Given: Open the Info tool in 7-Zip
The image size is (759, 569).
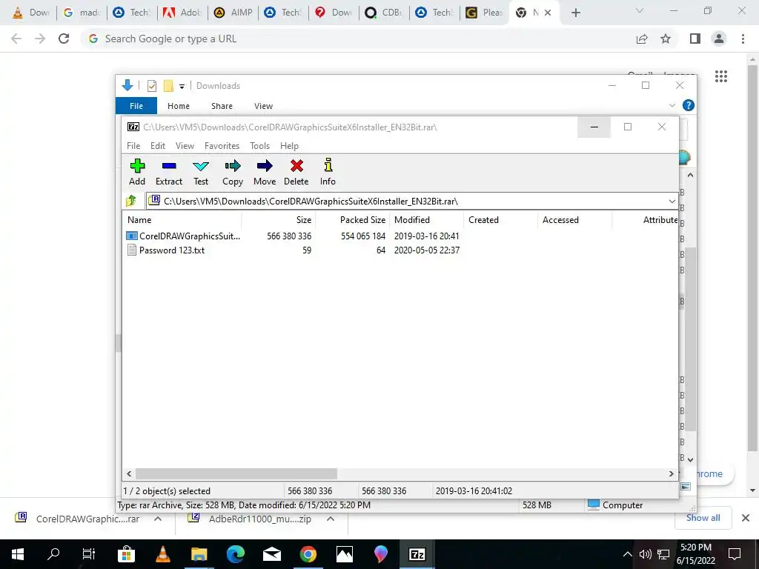Looking at the screenshot, I should [x=328, y=172].
